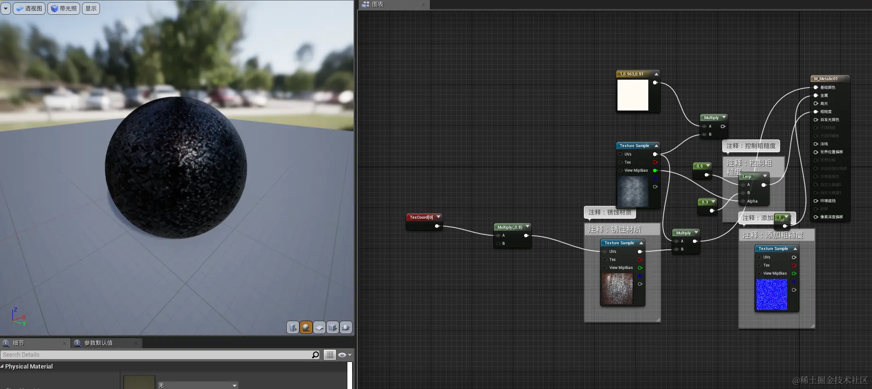Viewport: 872px width, 389px height.
Task: Collapse the upper Texture Sample node preview
Action: (x=656, y=146)
